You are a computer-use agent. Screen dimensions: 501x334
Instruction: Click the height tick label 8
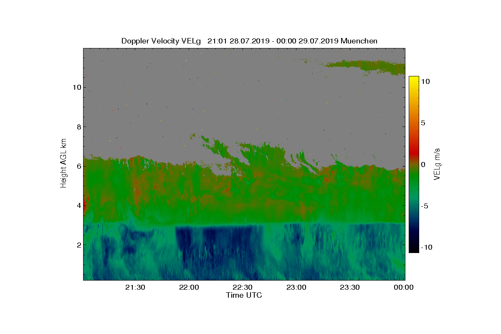tap(78, 127)
